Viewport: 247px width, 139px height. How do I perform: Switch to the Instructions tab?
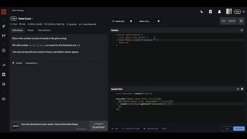(x=17, y=30)
